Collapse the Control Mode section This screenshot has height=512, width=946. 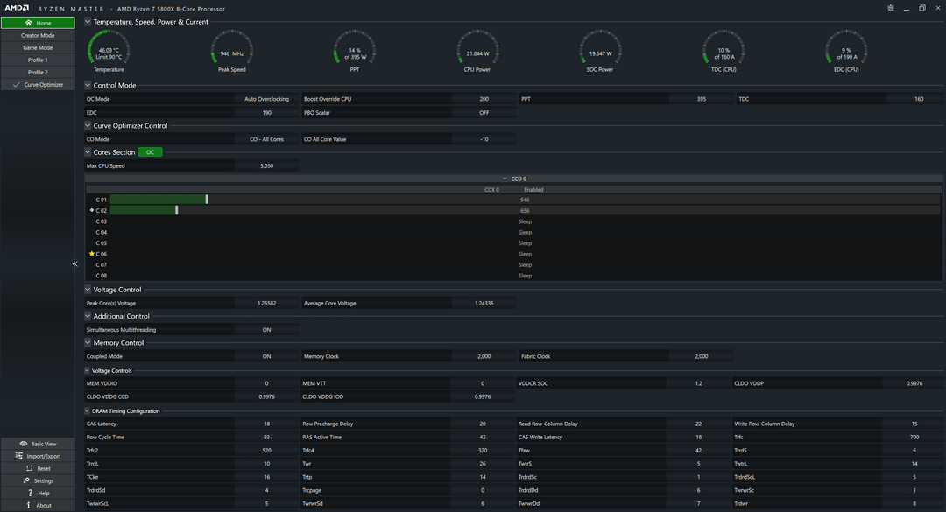88,85
